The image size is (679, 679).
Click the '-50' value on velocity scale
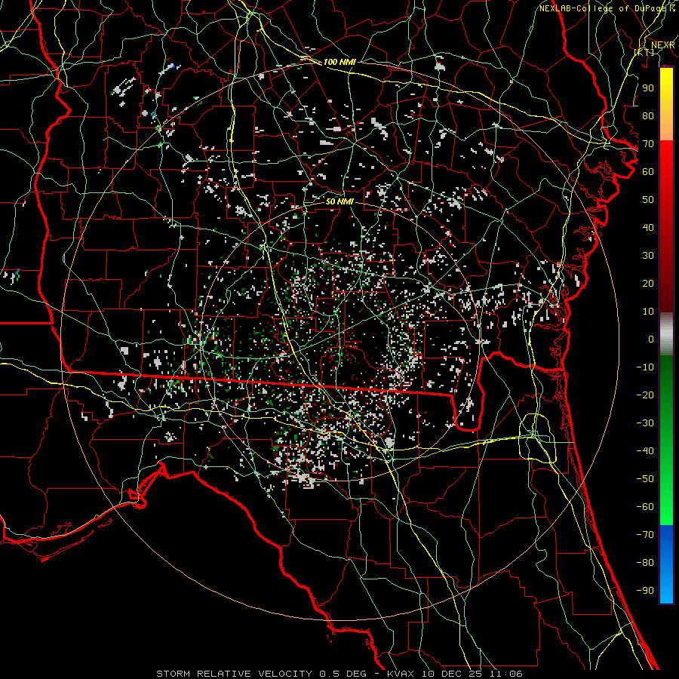(x=645, y=479)
